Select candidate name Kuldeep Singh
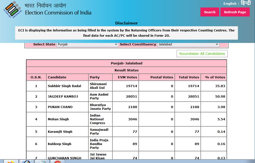The image size is (255, 163). coord(60,144)
